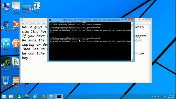Viewport: 176px width, 99px height.
Task: Switch to Notepad via taskbar button
Action: (x=51, y=96)
